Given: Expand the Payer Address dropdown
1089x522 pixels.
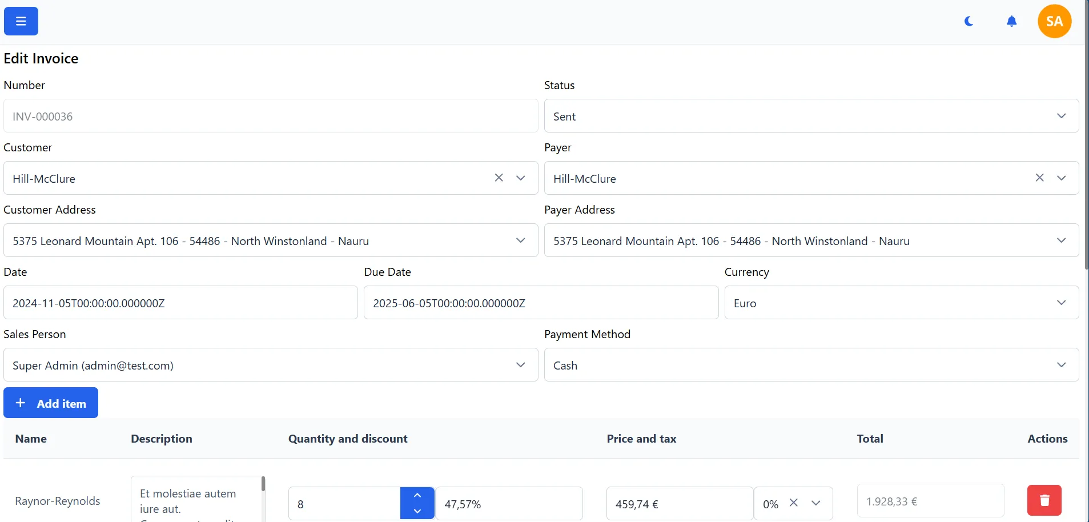Looking at the screenshot, I should [1061, 240].
